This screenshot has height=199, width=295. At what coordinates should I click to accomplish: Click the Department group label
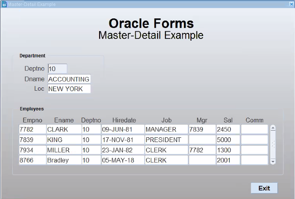click(32, 56)
